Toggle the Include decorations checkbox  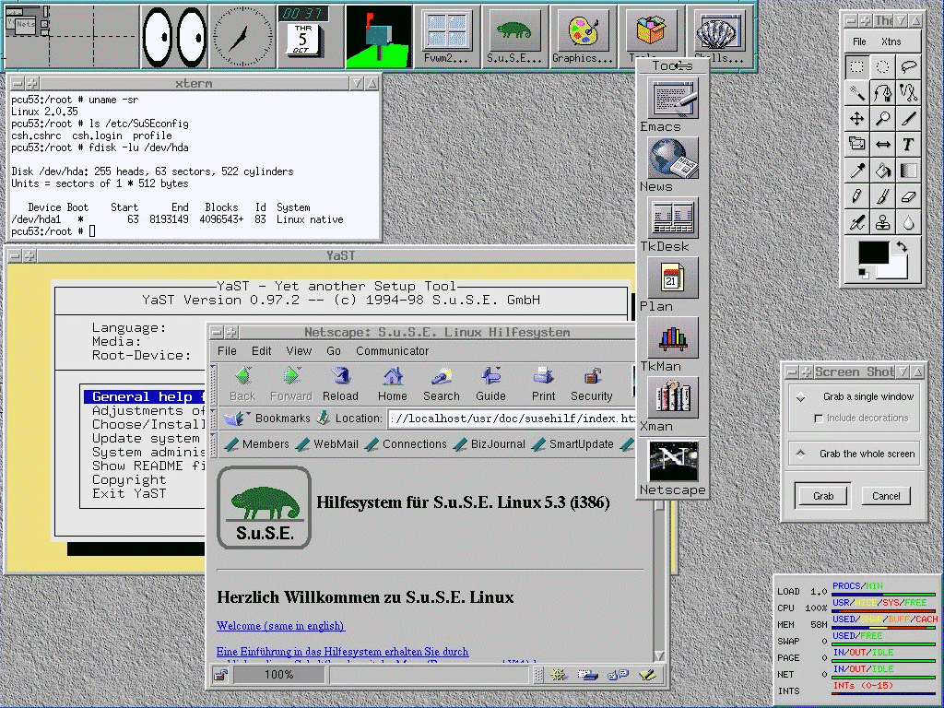click(x=819, y=418)
